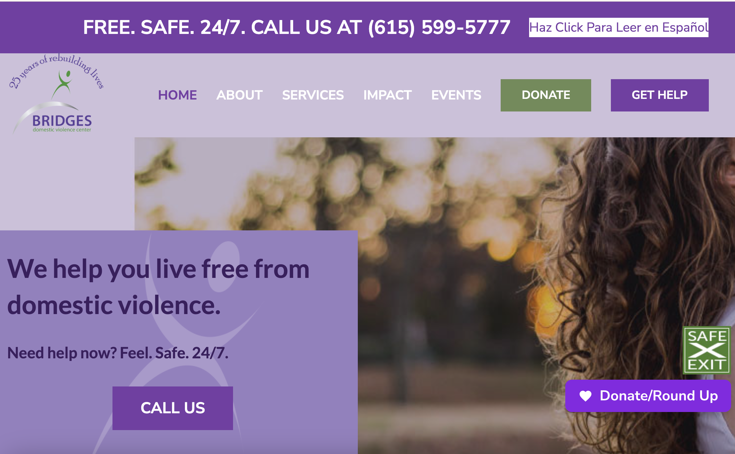
Task: Open the Home page from the navigation
Action: point(177,95)
